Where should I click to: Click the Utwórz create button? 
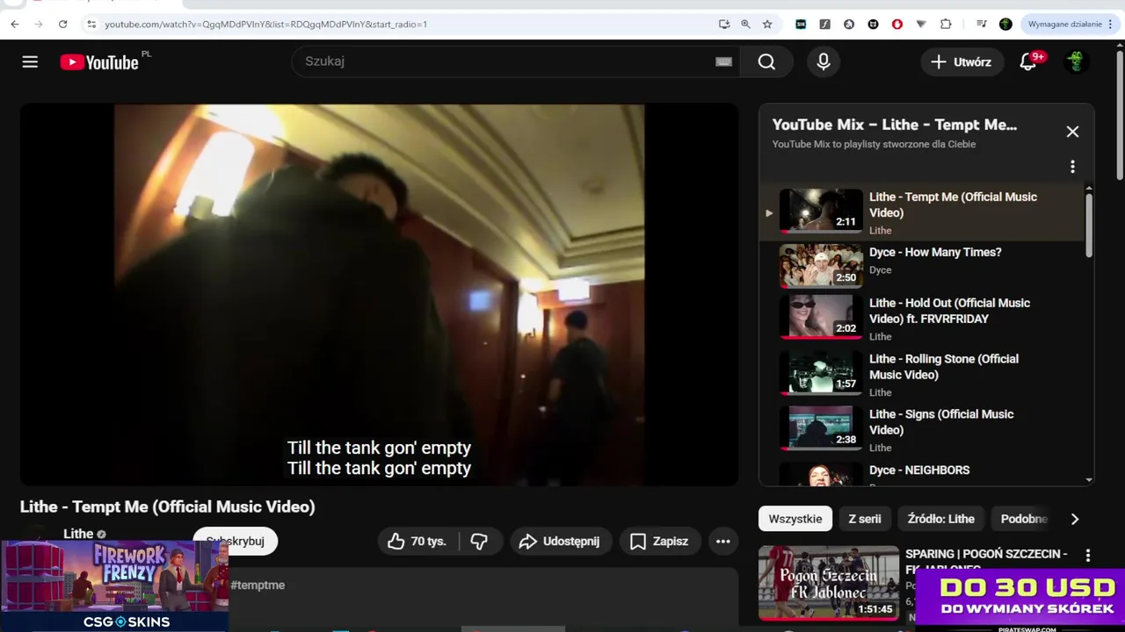tap(962, 61)
